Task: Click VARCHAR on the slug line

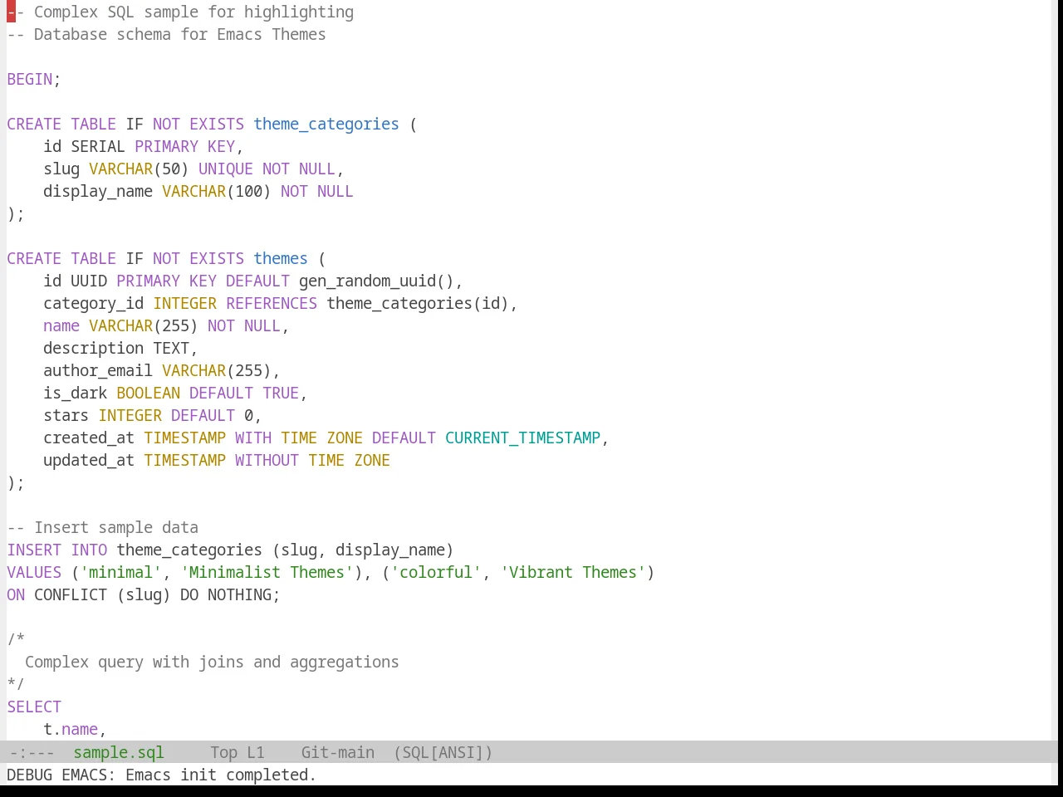Action: 121,169
